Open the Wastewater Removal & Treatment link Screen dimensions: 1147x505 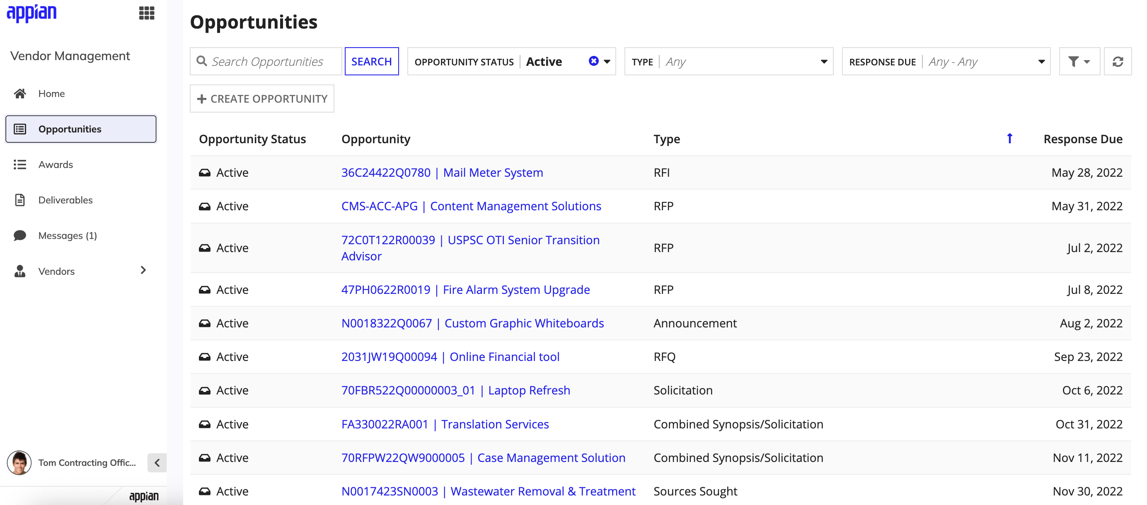pos(488,491)
